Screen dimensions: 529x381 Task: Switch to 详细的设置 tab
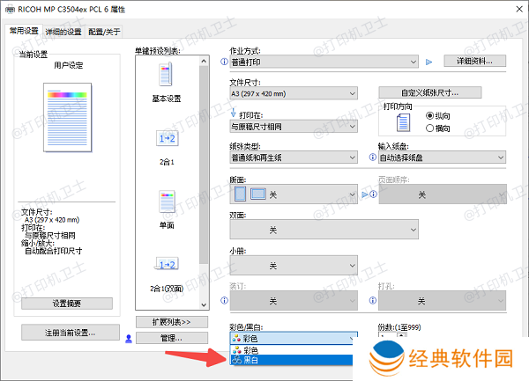click(63, 32)
